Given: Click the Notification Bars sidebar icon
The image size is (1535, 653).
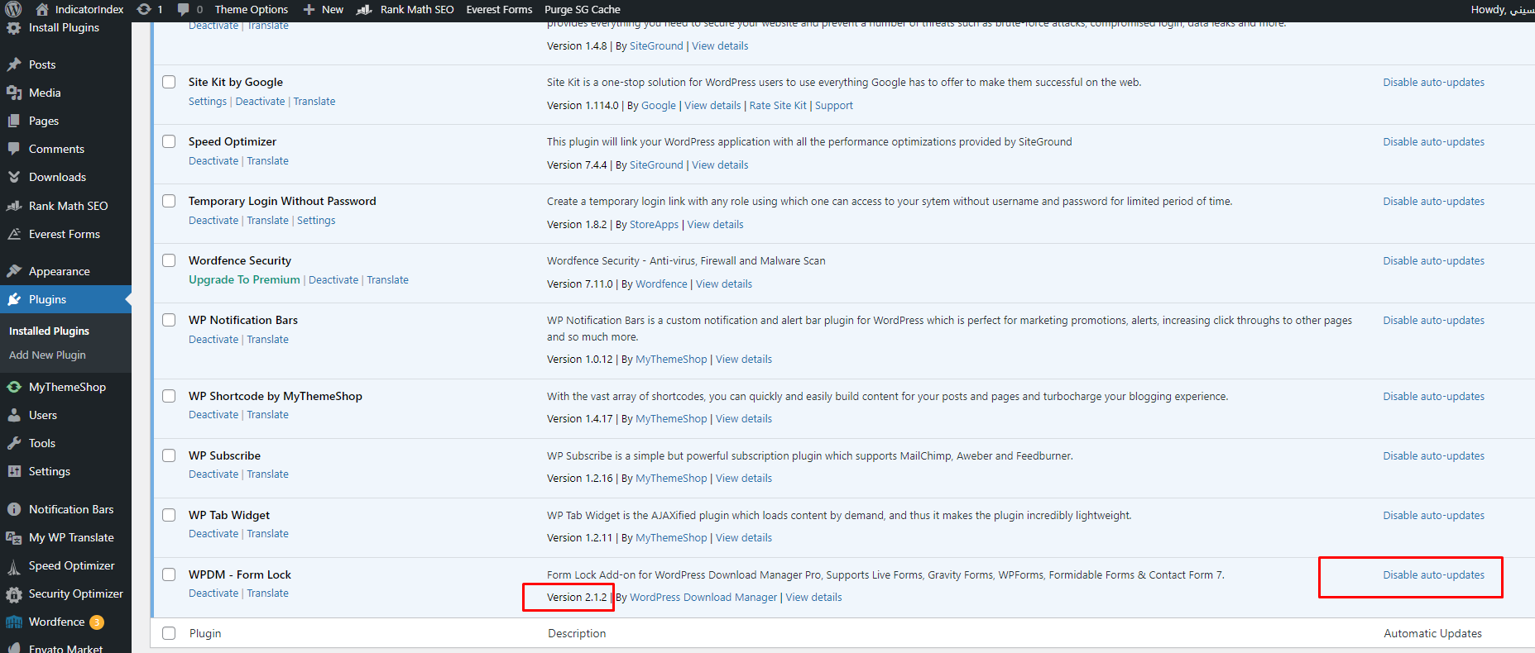Looking at the screenshot, I should tap(14, 509).
